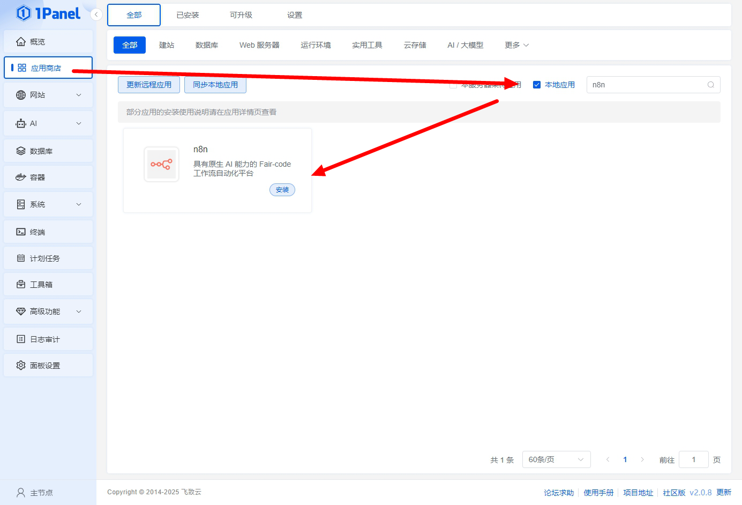Image resolution: width=742 pixels, height=505 pixels.
Task: Click the toolbox icon for 工具箱
Action: 21,284
